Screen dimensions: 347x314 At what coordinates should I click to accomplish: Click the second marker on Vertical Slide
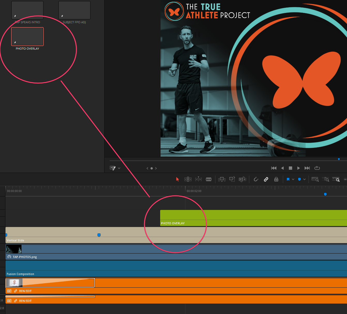coord(99,235)
